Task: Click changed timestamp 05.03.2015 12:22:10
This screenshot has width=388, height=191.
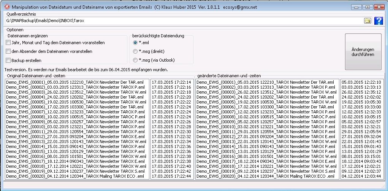Action: click(361, 82)
